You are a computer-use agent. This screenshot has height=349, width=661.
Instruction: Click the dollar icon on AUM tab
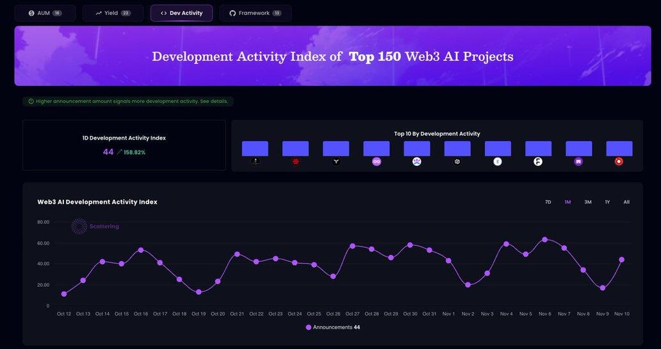(31, 13)
